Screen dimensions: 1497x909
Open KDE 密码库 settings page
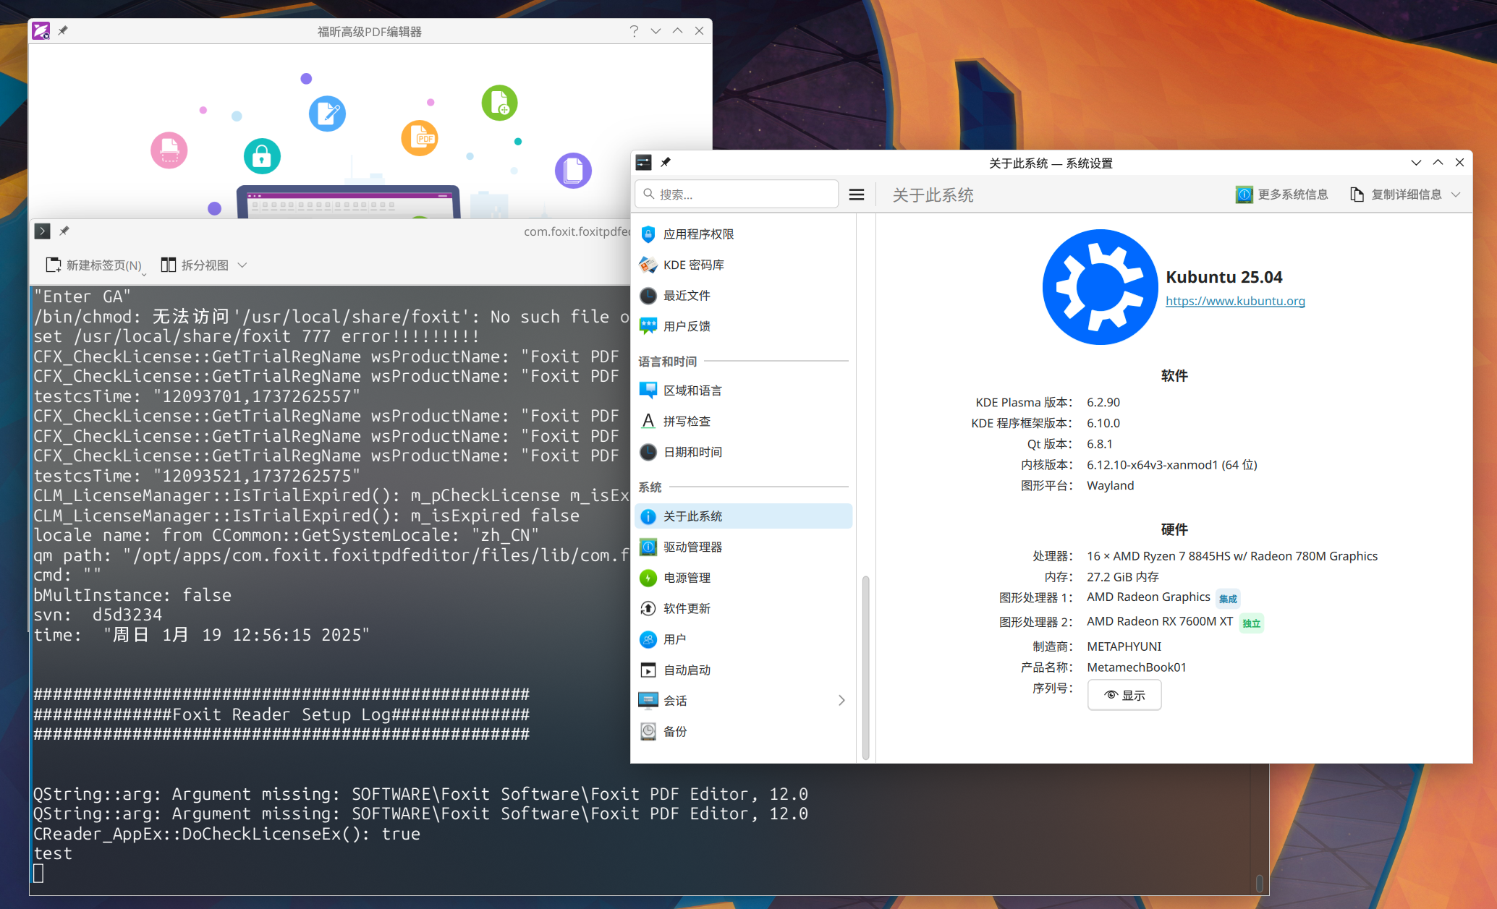coord(743,265)
